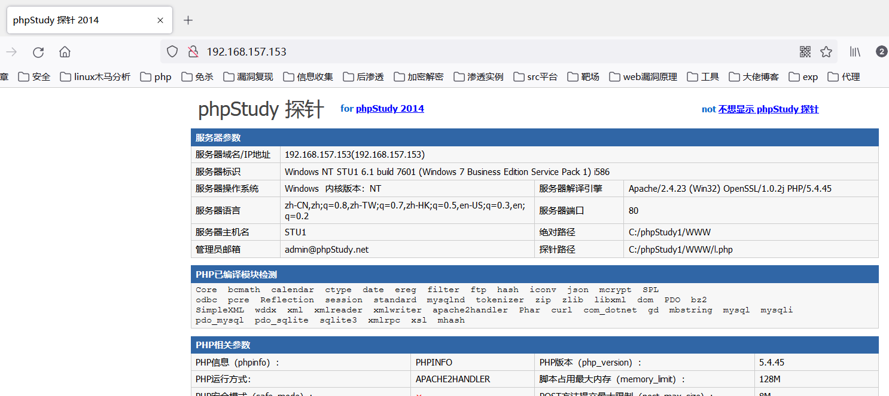This screenshot has height=396, width=889.
Task: Open a new tab with plus icon
Action: (188, 20)
